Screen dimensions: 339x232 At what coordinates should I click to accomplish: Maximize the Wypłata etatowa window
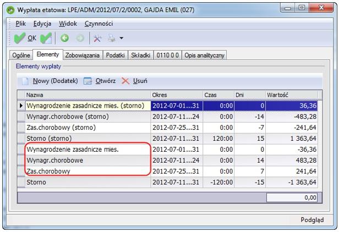302,8
